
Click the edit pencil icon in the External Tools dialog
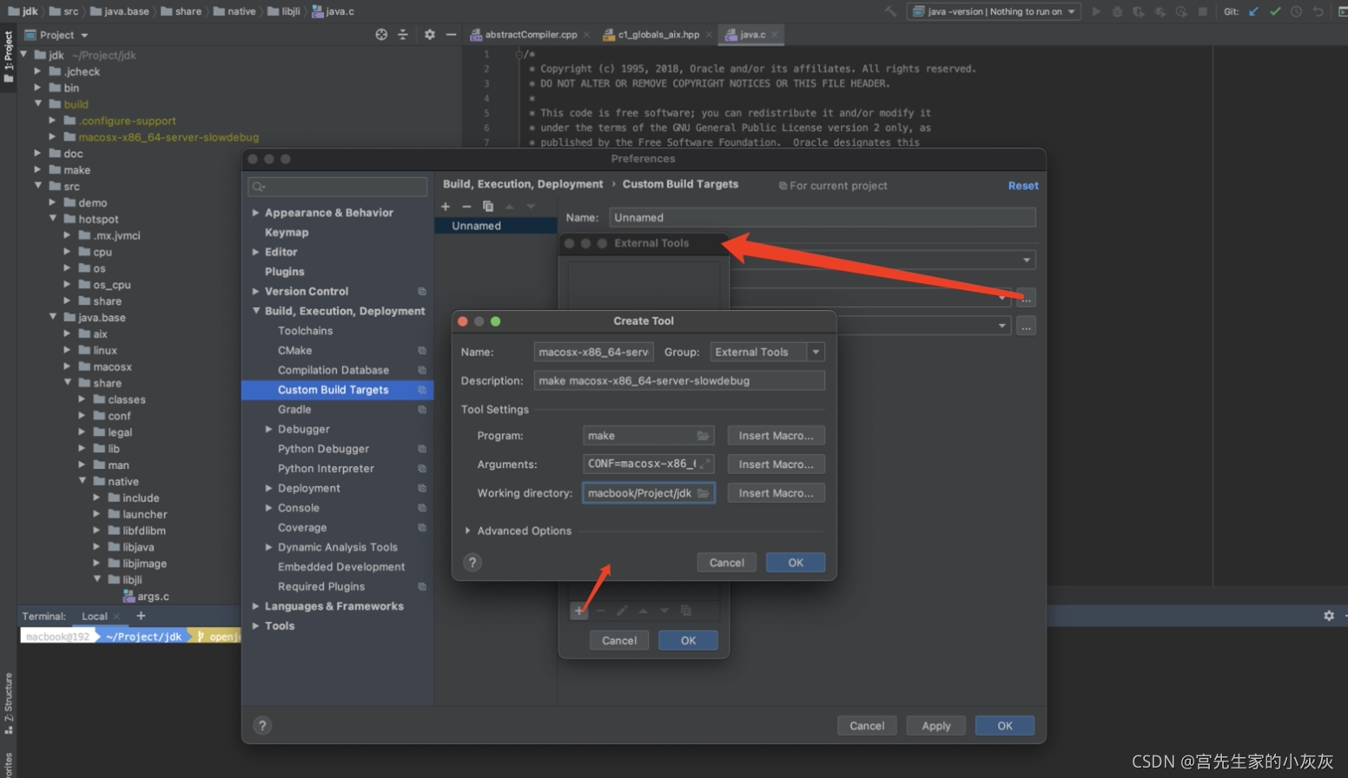point(622,611)
